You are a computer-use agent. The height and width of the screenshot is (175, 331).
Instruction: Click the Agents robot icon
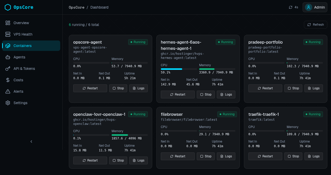(x=8, y=57)
